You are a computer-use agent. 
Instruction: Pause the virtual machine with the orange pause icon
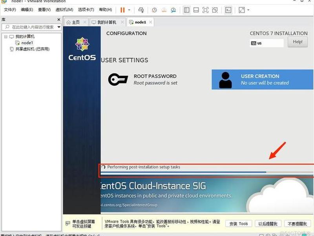tap(122, 10)
